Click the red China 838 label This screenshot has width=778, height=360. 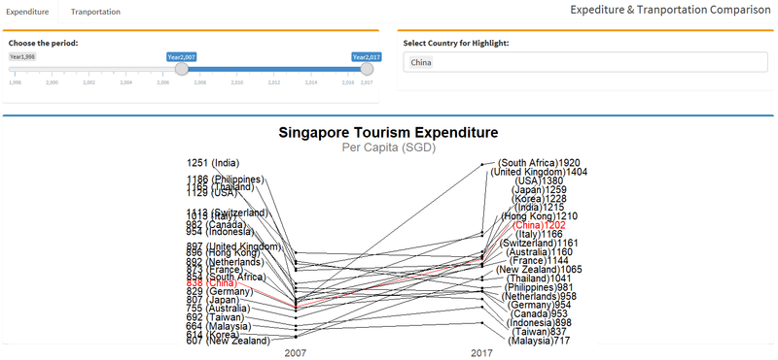pyautogui.click(x=212, y=283)
